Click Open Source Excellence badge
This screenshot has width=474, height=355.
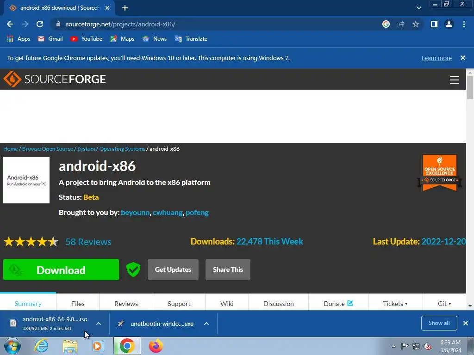440,173
